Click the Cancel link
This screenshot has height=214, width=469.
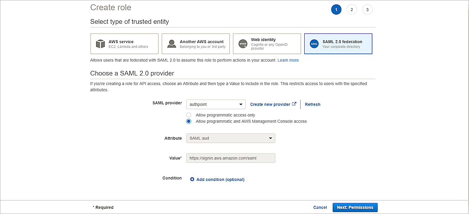tap(320, 207)
